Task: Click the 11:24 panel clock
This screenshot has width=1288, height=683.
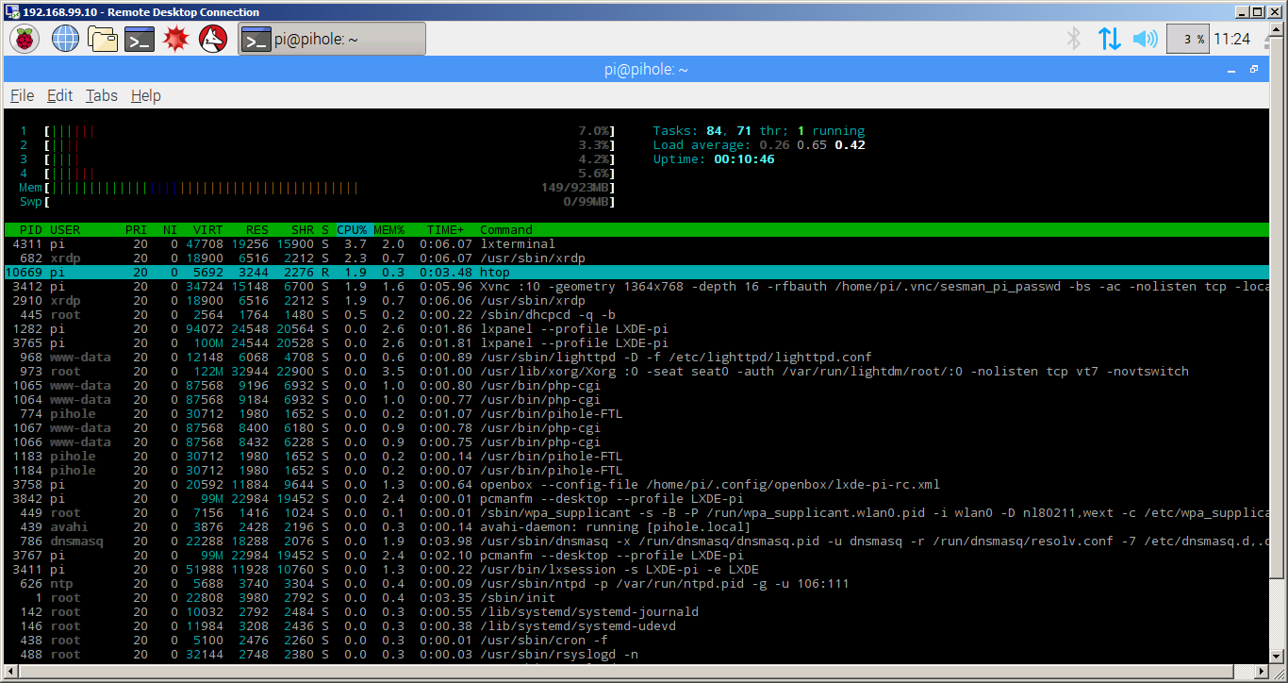Action: tap(1231, 39)
